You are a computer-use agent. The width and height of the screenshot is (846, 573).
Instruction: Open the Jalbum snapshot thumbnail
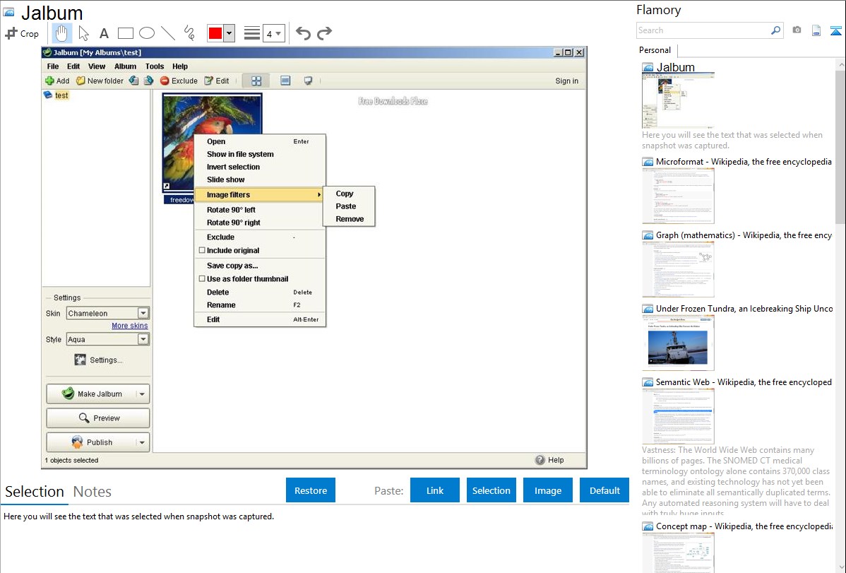(678, 100)
